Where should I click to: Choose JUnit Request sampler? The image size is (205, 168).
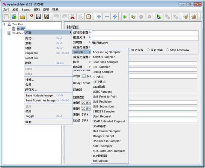110,116
